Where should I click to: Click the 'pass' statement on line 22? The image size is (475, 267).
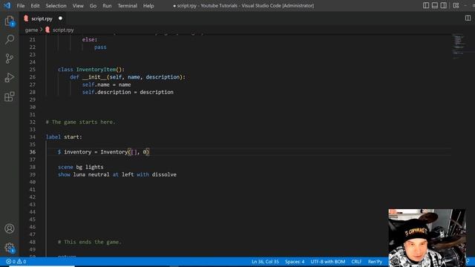point(100,47)
